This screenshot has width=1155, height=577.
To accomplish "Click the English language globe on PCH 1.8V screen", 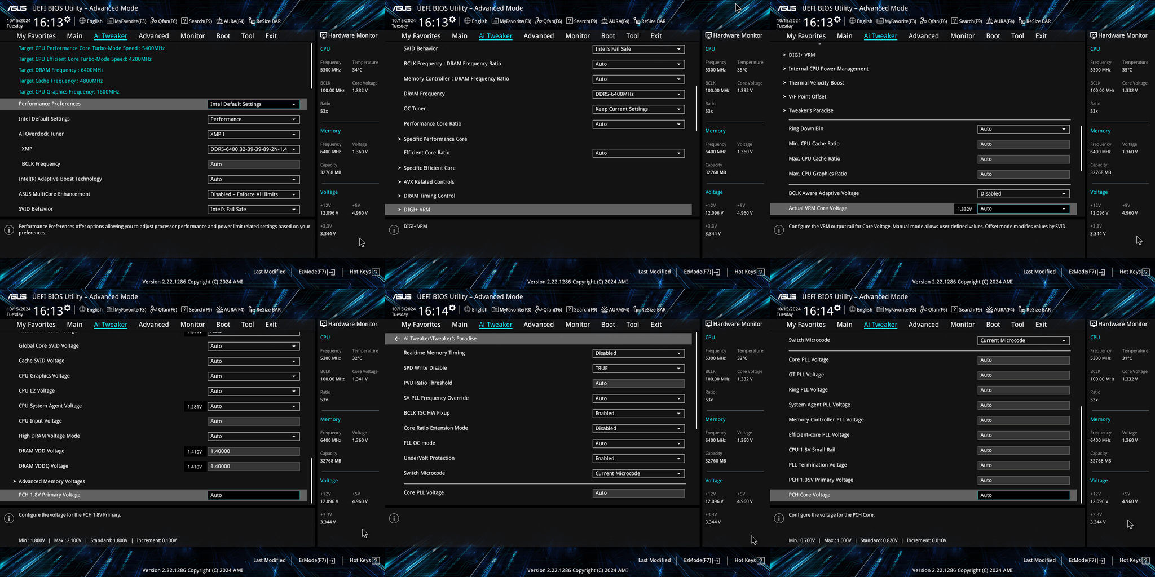I will click(82, 309).
